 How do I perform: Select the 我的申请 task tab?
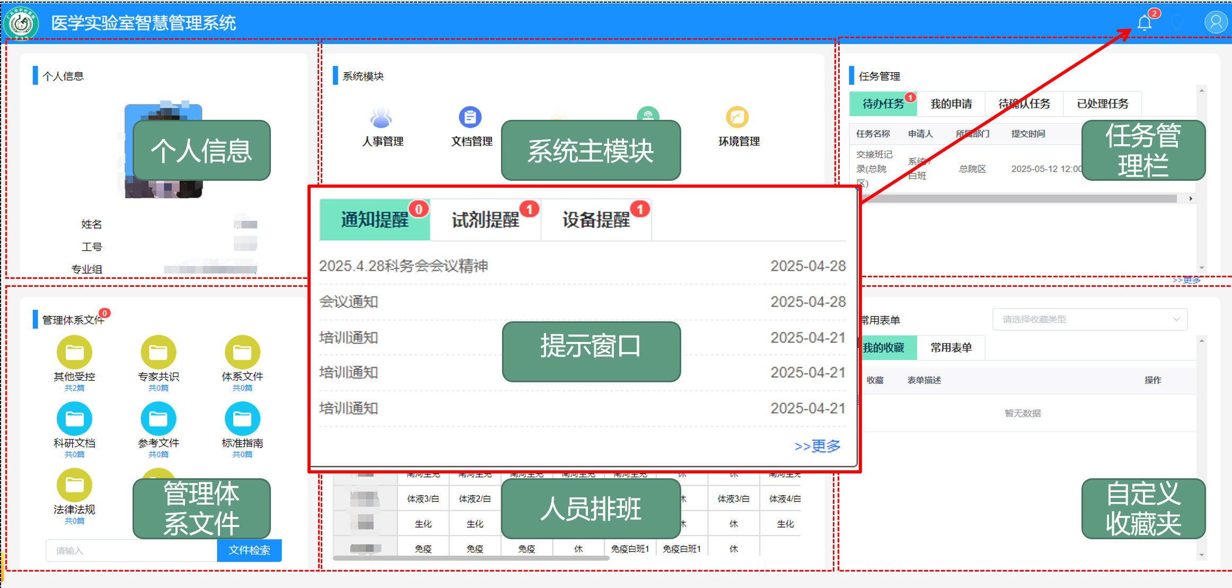[x=951, y=104]
